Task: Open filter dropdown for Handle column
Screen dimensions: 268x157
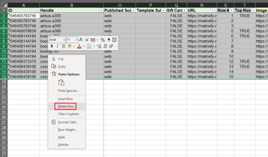Action: coord(101,10)
